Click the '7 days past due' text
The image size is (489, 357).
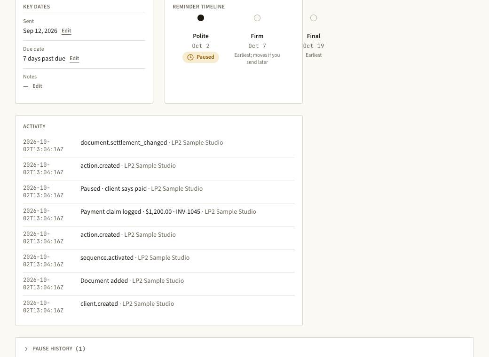pyautogui.click(x=44, y=59)
